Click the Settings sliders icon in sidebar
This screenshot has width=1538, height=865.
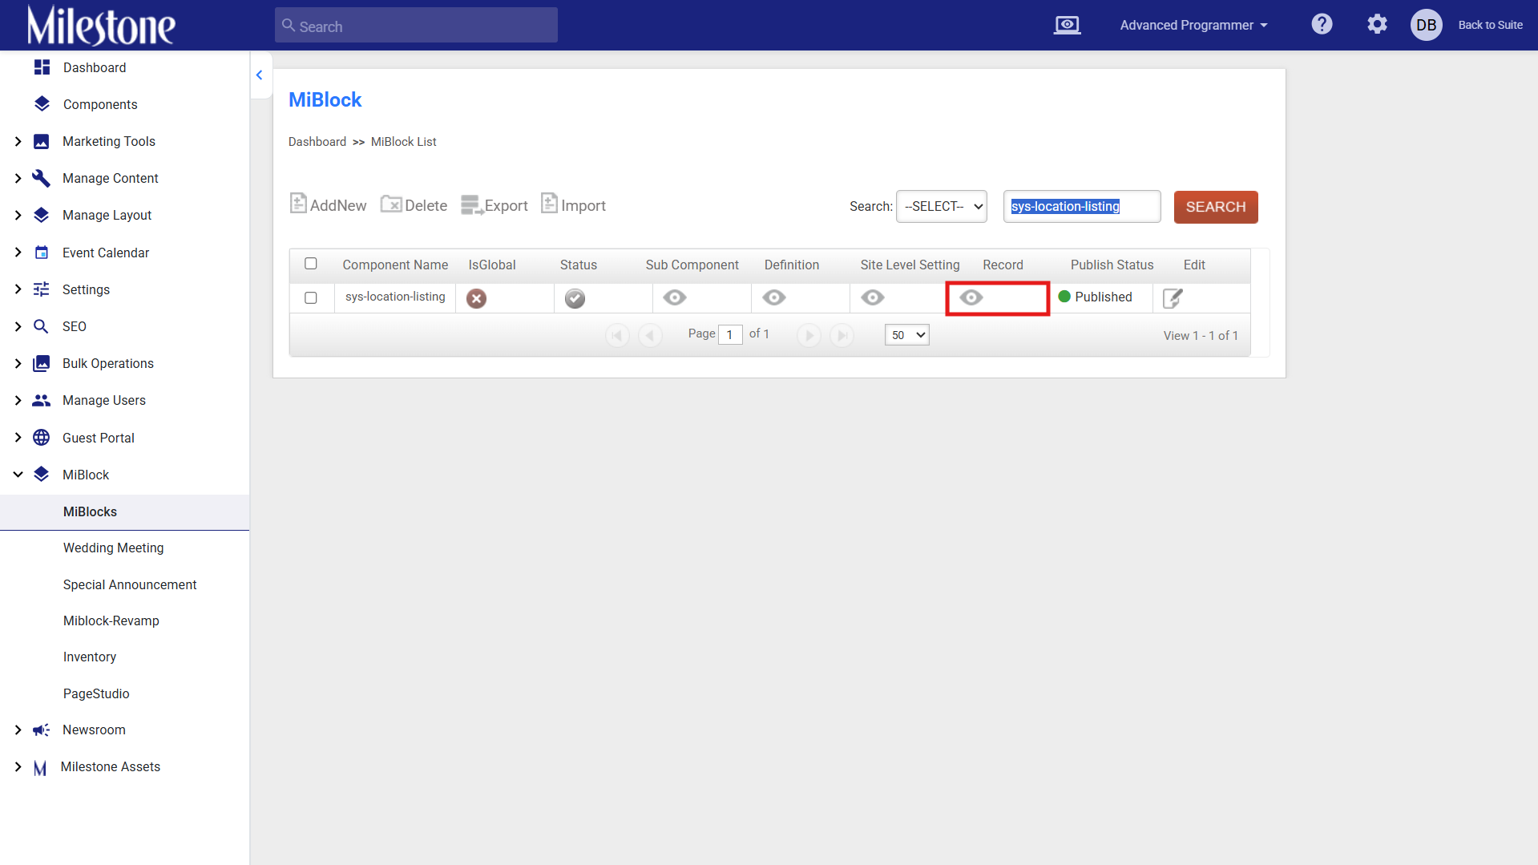click(x=42, y=289)
